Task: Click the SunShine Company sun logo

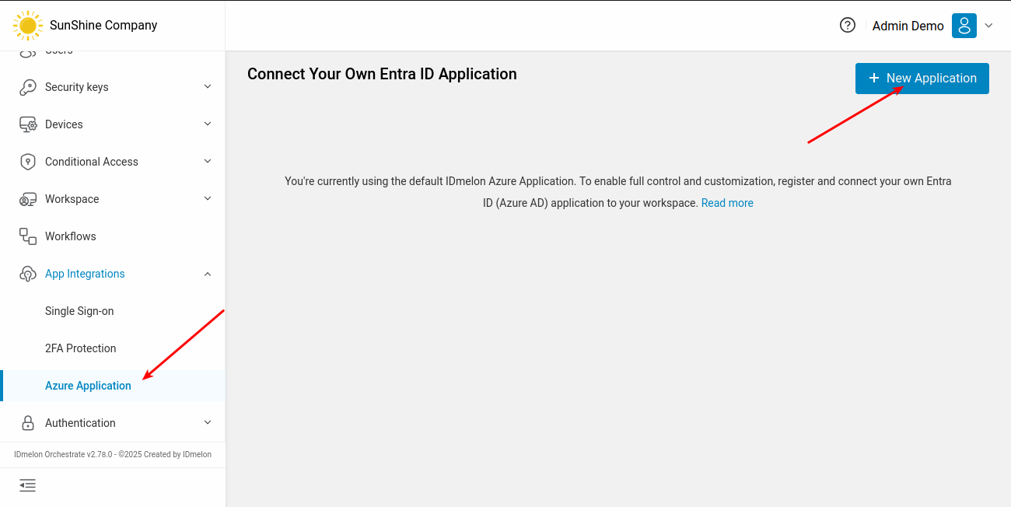Action: (x=28, y=26)
